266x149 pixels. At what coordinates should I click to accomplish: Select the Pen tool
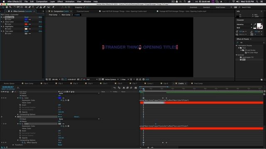pos(30,7)
